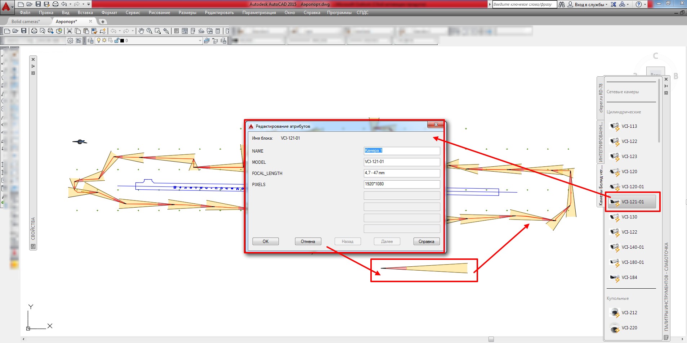The height and width of the screenshot is (343, 687).
Task: Toggle the layer lightbulb on/off icon
Action: pyautogui.click(x=99, y=41)
